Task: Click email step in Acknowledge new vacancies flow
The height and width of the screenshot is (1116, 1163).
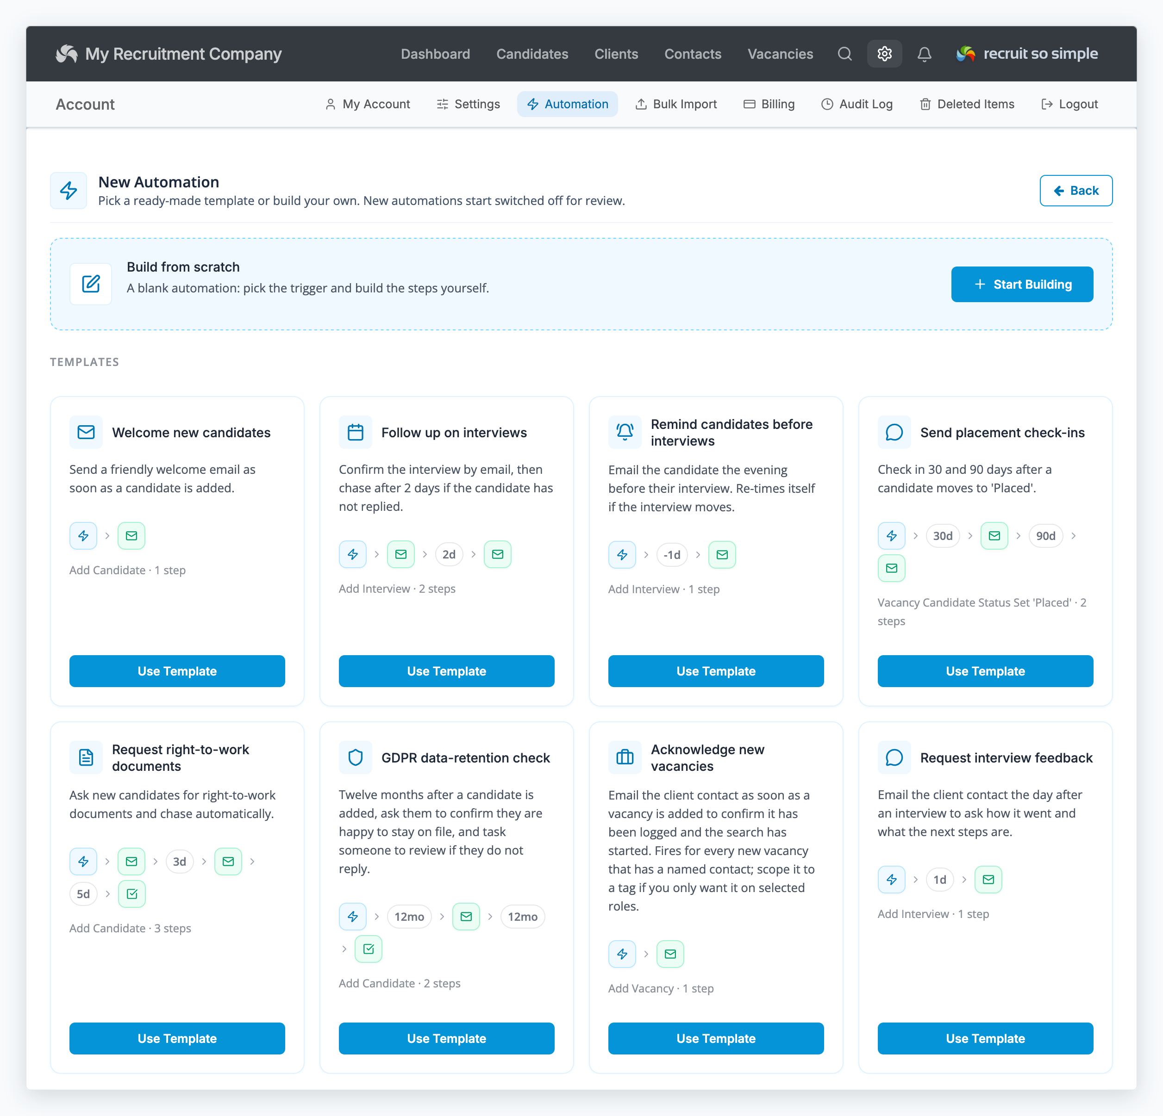Action: [x=670, y=954]
